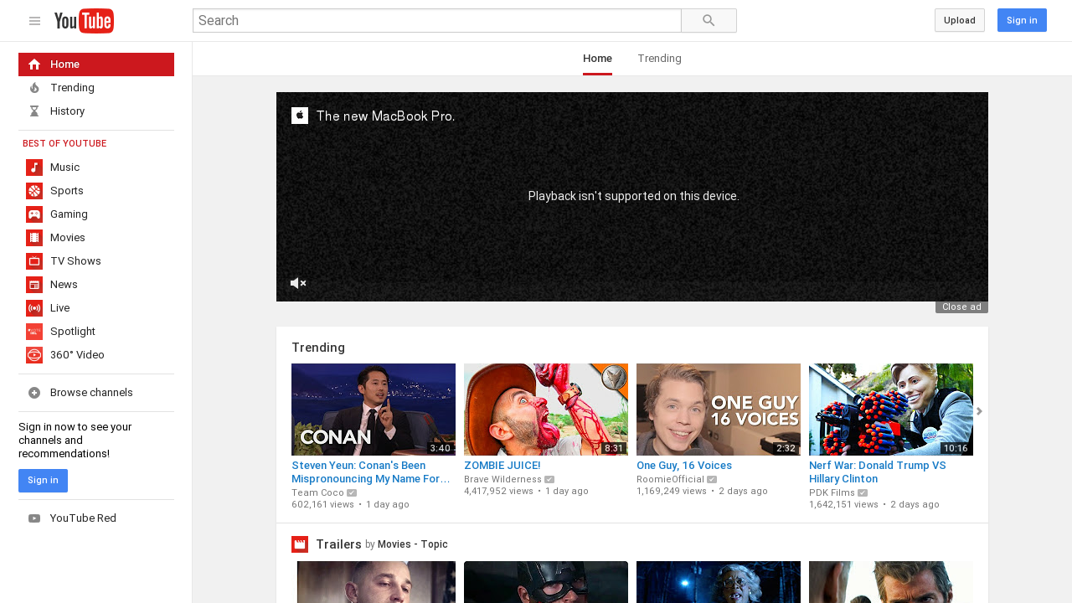Click the Live channel icon
The height and width of the screenshot is (603, 1072).
(x=34, y=308)
